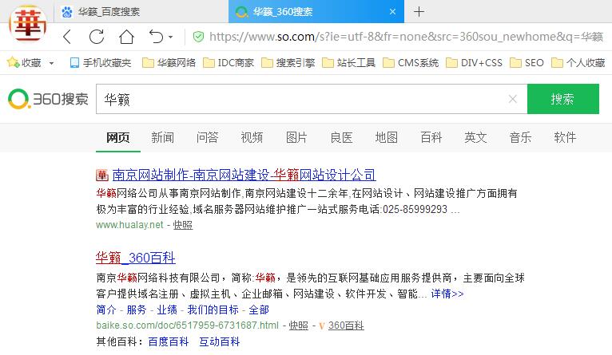Open the 手机收藏夹 bookmark

(x=101, y=63)
